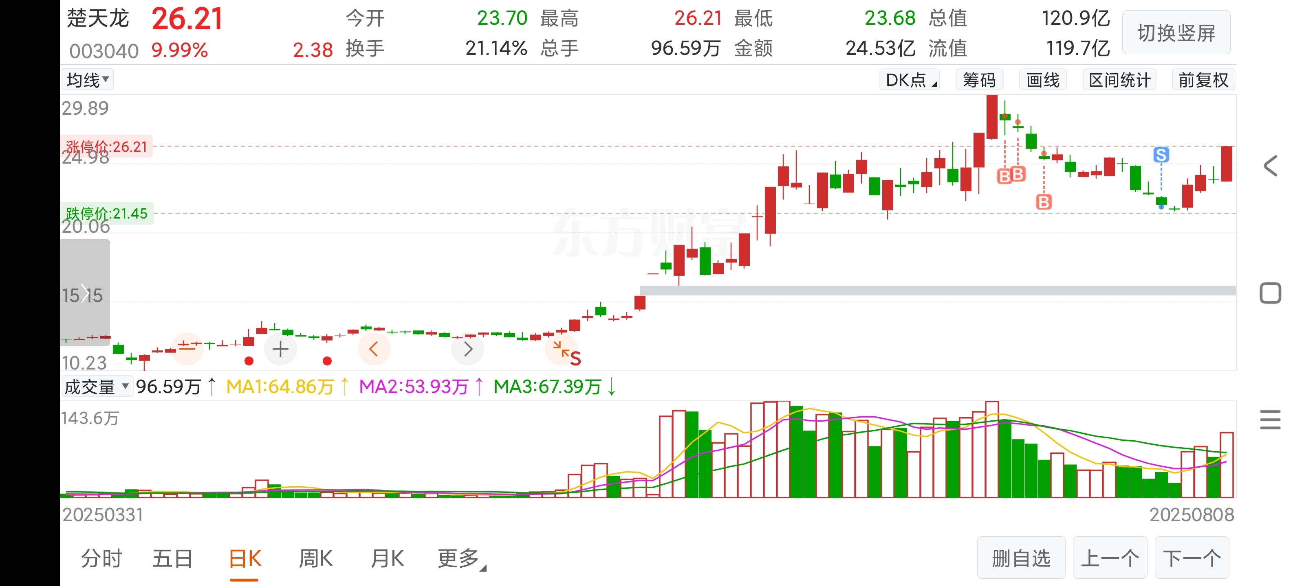This screenshot has height=586, width=1304.
Task: Open 区间统计 range statistics
Action: coord(1120,80)
